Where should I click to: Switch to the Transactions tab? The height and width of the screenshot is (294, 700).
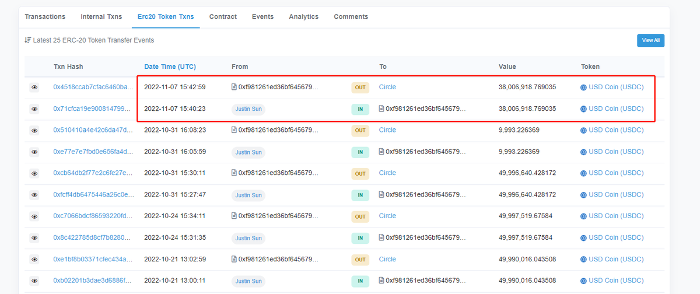[45, 17]
